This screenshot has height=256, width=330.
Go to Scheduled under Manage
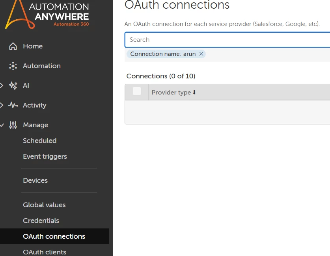39,141
